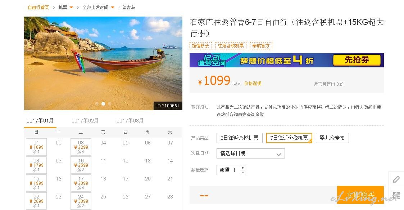The height and width of the screenshot is (210, 404).
Task: Select the 6日往返含税机票 product type
Action: [x=239, y=138]
